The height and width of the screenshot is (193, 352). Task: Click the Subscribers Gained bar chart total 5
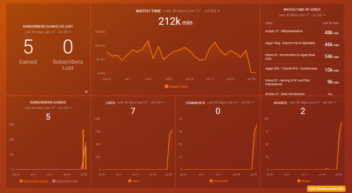pyautogui.click(x=48, y=117)
